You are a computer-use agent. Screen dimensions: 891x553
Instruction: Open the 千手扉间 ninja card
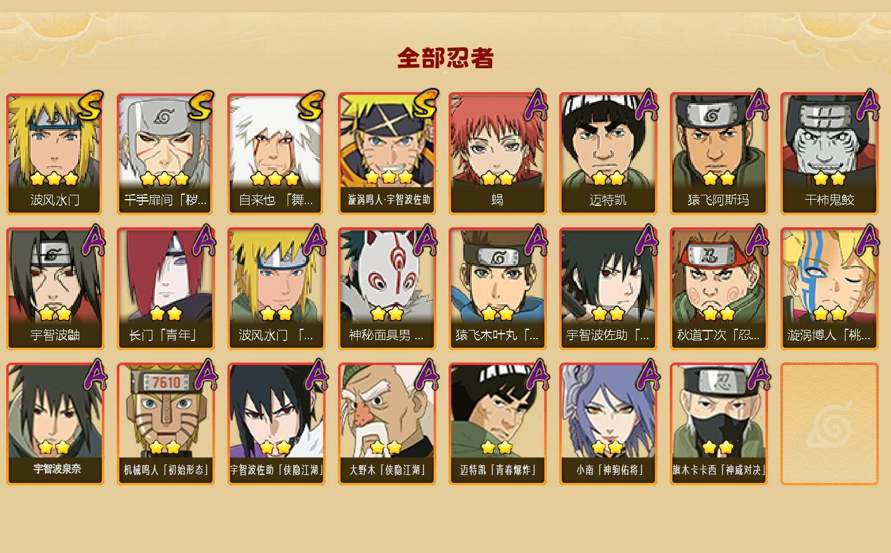[165, 154]
